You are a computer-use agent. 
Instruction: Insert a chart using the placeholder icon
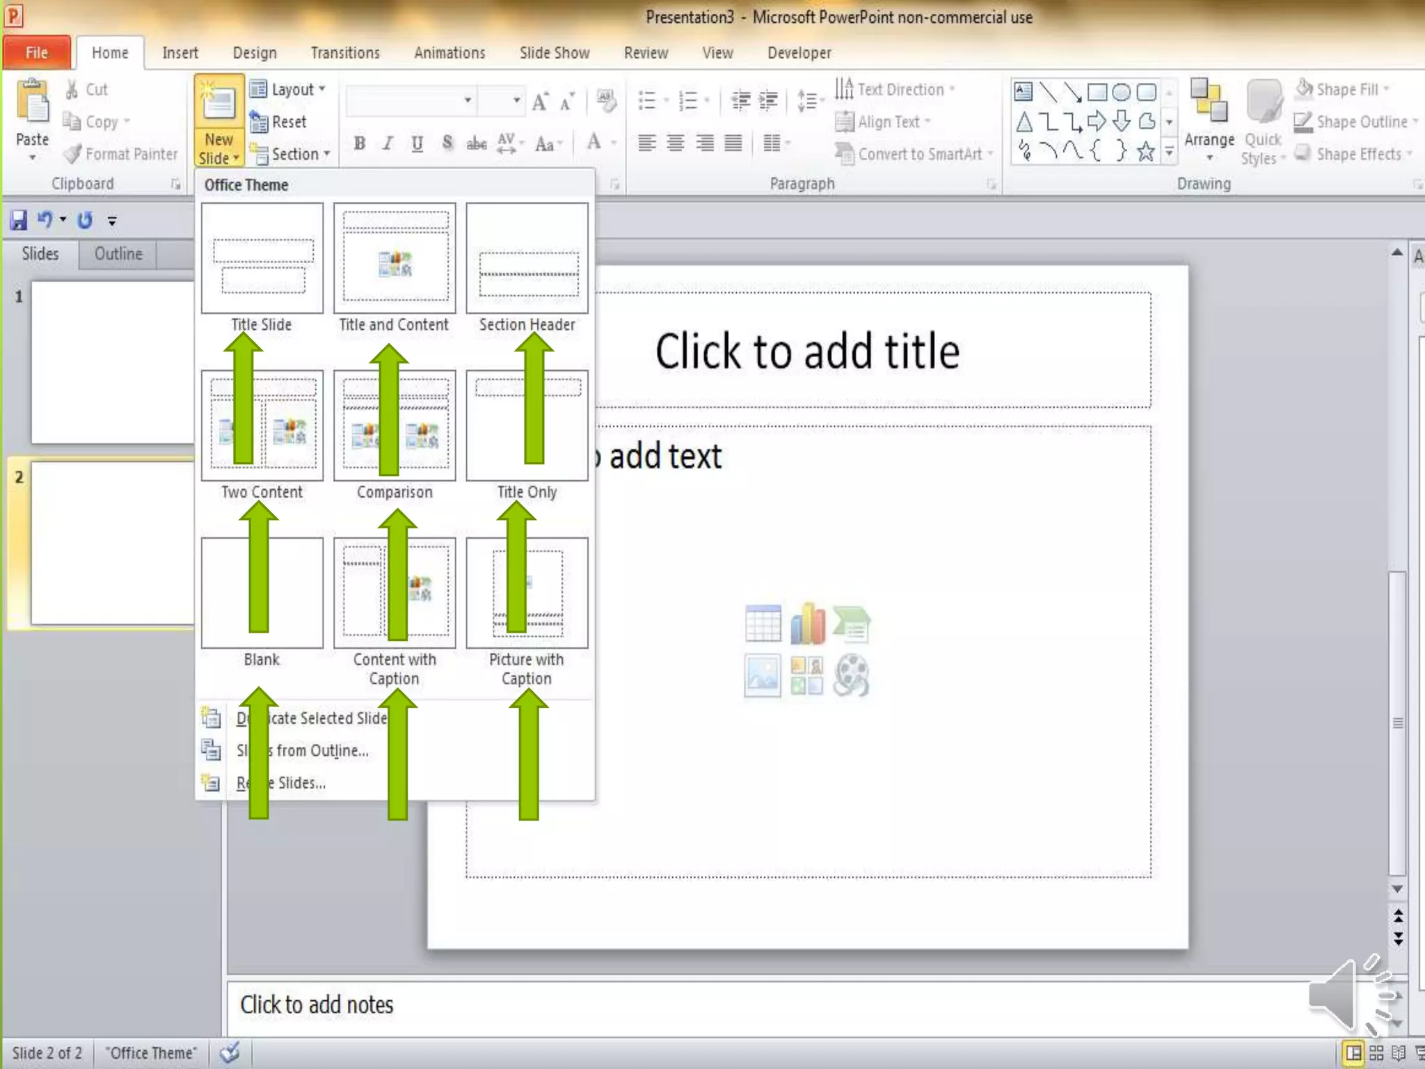(x=807, y=624)
